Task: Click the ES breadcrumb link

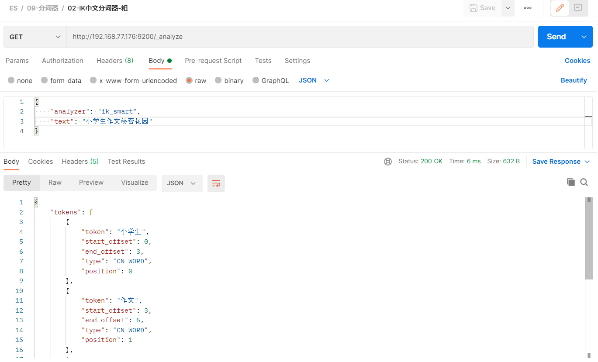Action: click(x=14, y=8)
